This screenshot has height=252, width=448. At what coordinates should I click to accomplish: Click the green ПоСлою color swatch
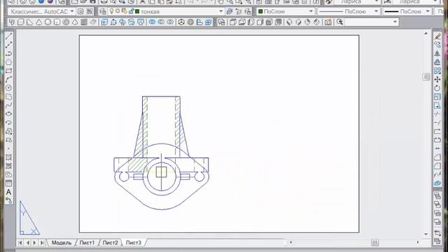[x=260, y=11]
